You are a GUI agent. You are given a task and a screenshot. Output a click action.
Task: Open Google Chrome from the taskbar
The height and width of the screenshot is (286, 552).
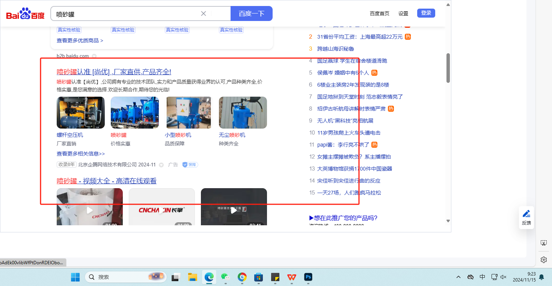click(242, 277)
